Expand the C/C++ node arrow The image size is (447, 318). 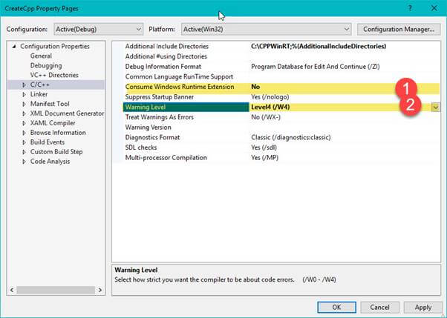click(25, 85)
